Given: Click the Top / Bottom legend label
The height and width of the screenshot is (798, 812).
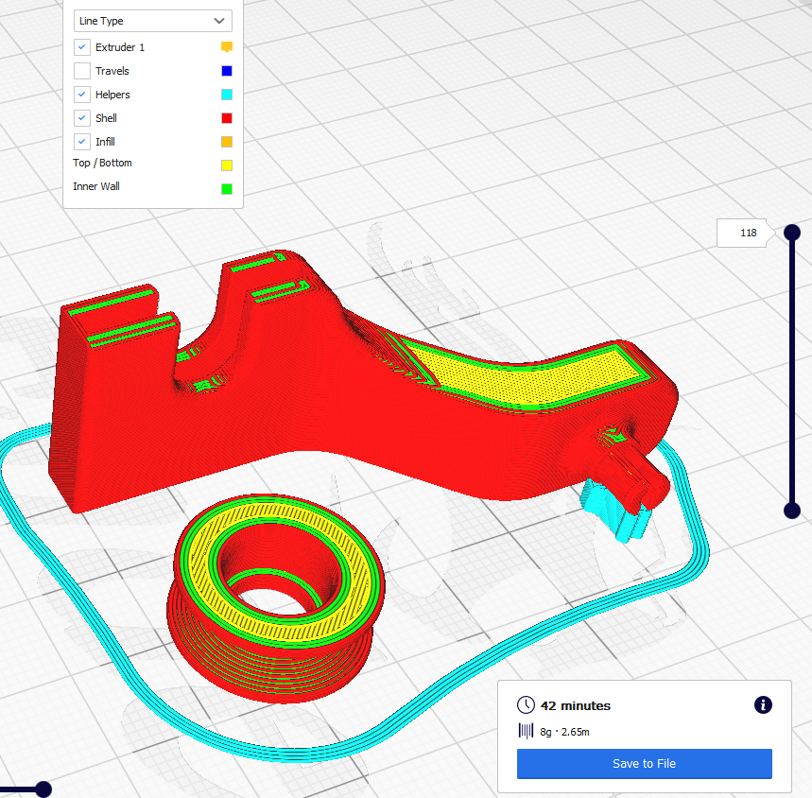Looking at the screenshot, I should point(102,163).
